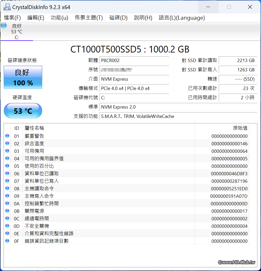Click power on hours value 2 小時
This screenshot has height=271, width=261.
click(x=238, y=98)
